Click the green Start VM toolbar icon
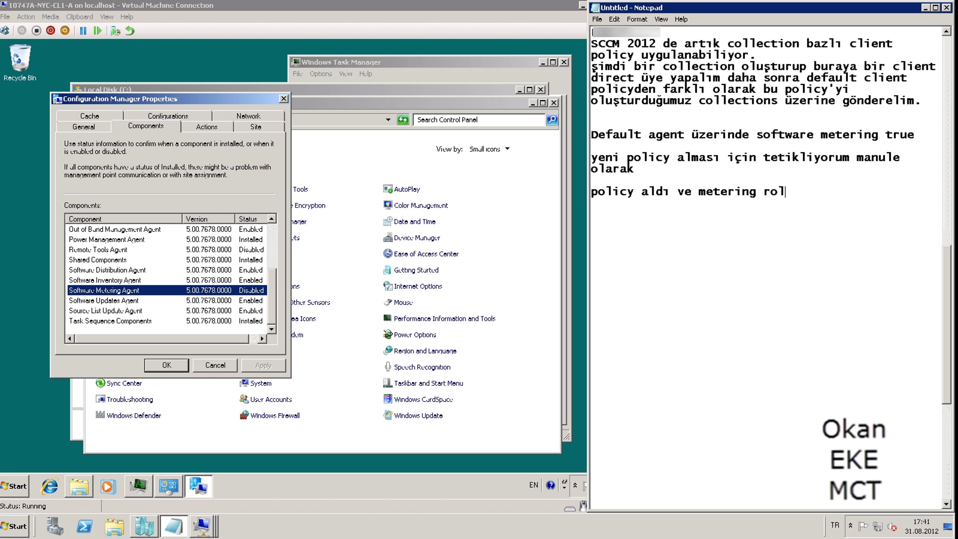 [97, 31]
